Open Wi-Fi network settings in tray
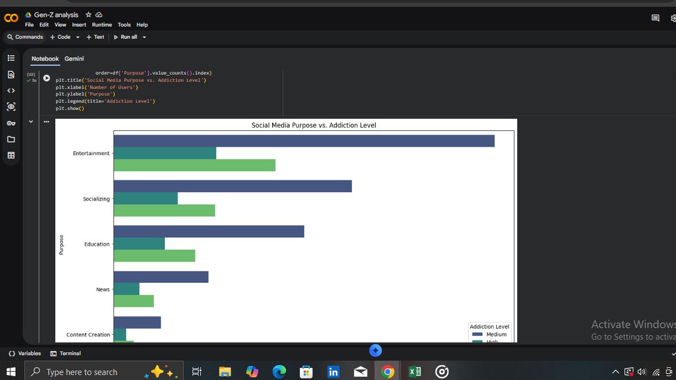 click(656, 372)
